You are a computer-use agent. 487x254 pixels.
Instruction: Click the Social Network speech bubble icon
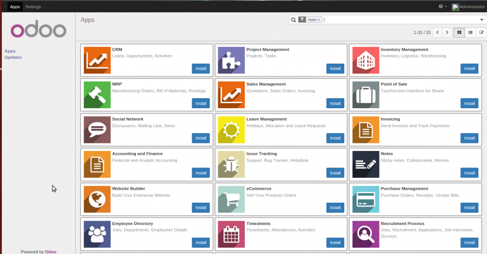97,130
